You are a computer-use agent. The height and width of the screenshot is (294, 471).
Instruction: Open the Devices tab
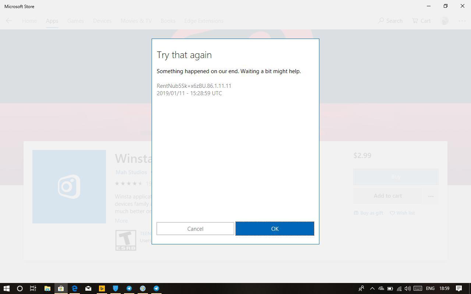pos(102,21)
